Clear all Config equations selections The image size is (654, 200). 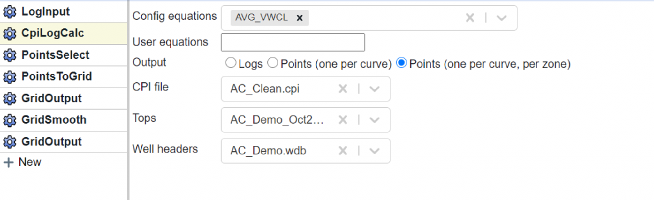470,18
